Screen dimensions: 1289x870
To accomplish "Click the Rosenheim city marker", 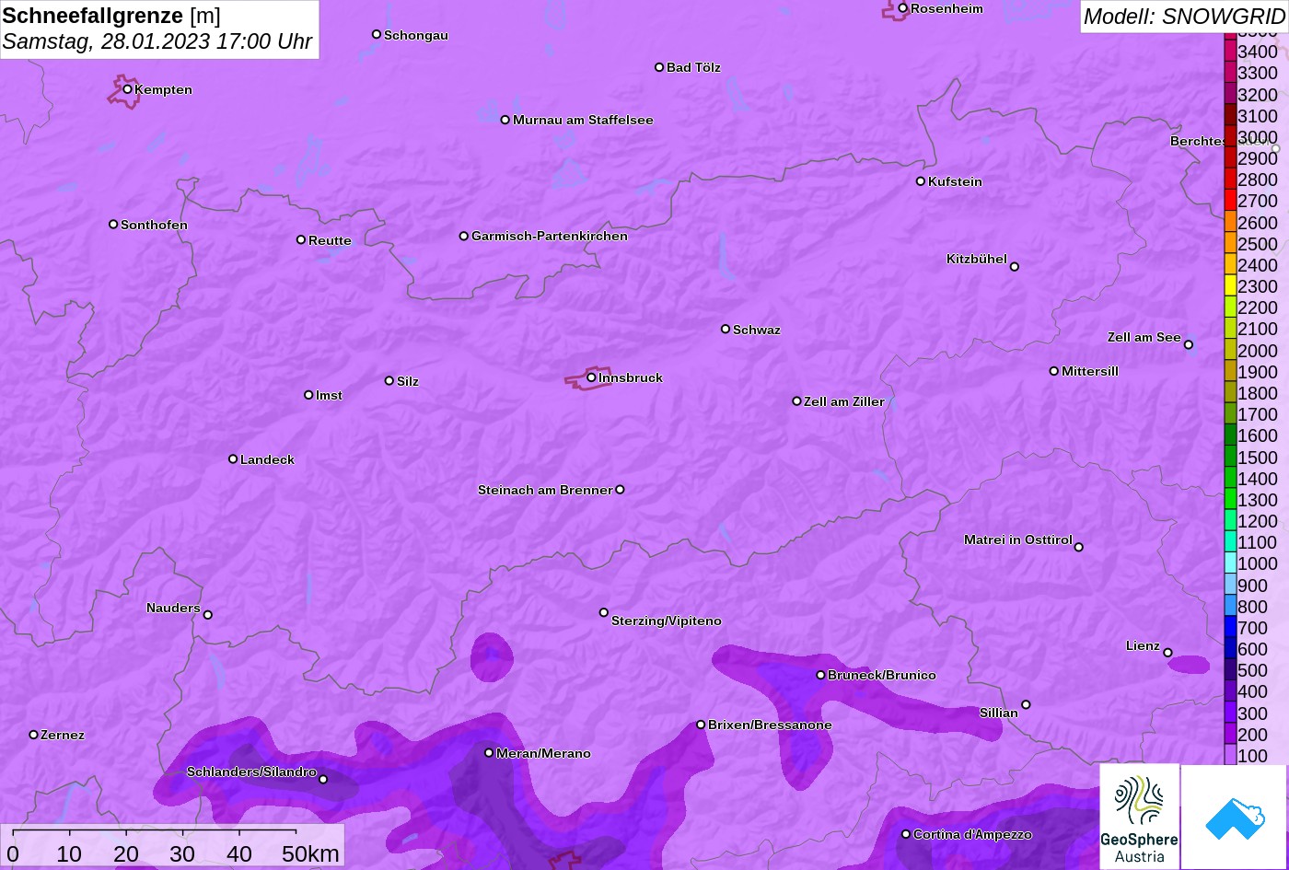I will coord(903,8).
